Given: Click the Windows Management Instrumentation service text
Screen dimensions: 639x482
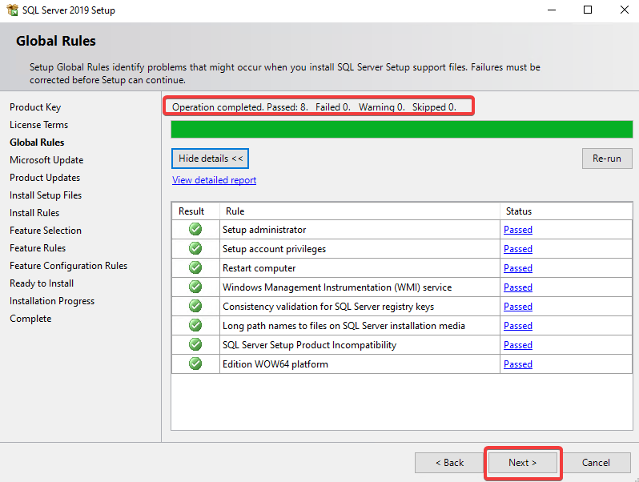Looking at the screenshot, I should click(337, 287).
